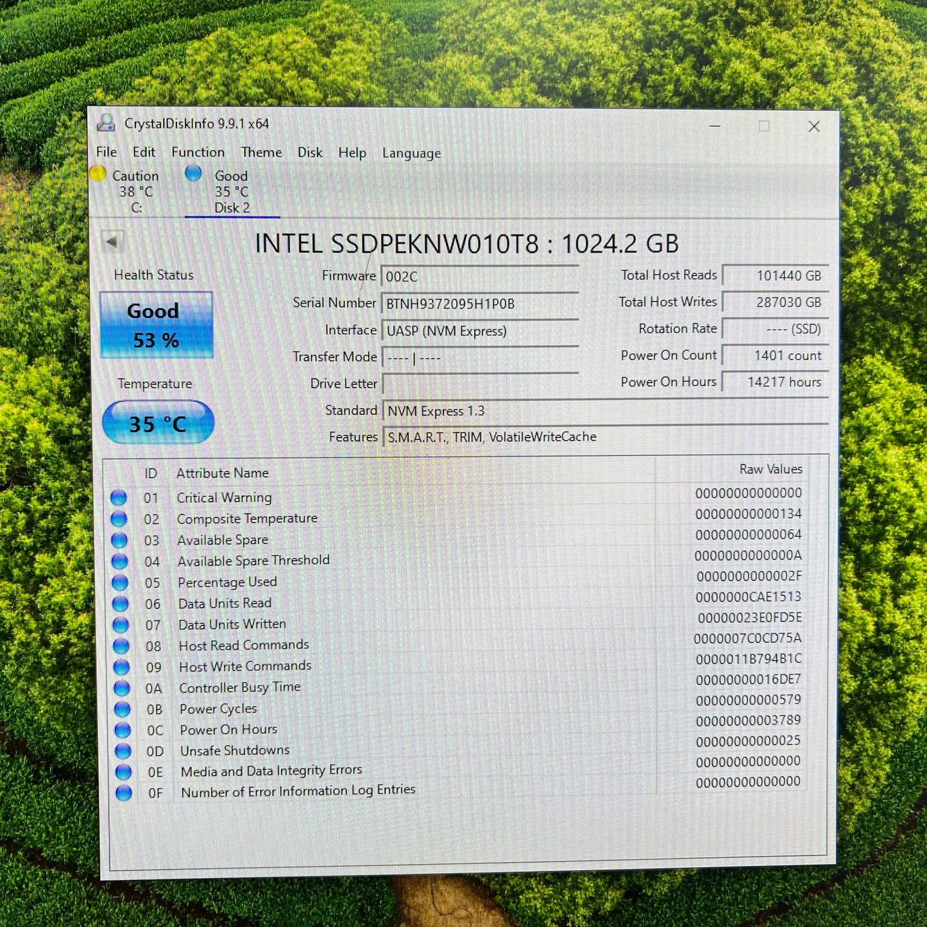Switch to the C: disk tab

pyautogui.click(x=135, y=191)
